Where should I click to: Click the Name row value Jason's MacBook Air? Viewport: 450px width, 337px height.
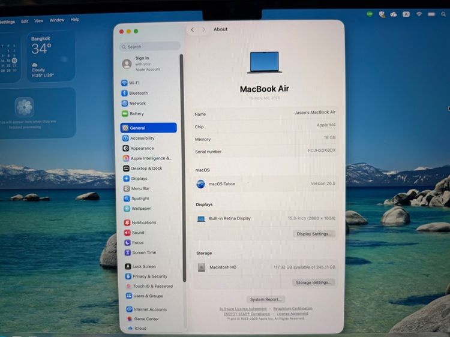pos(315,112)
